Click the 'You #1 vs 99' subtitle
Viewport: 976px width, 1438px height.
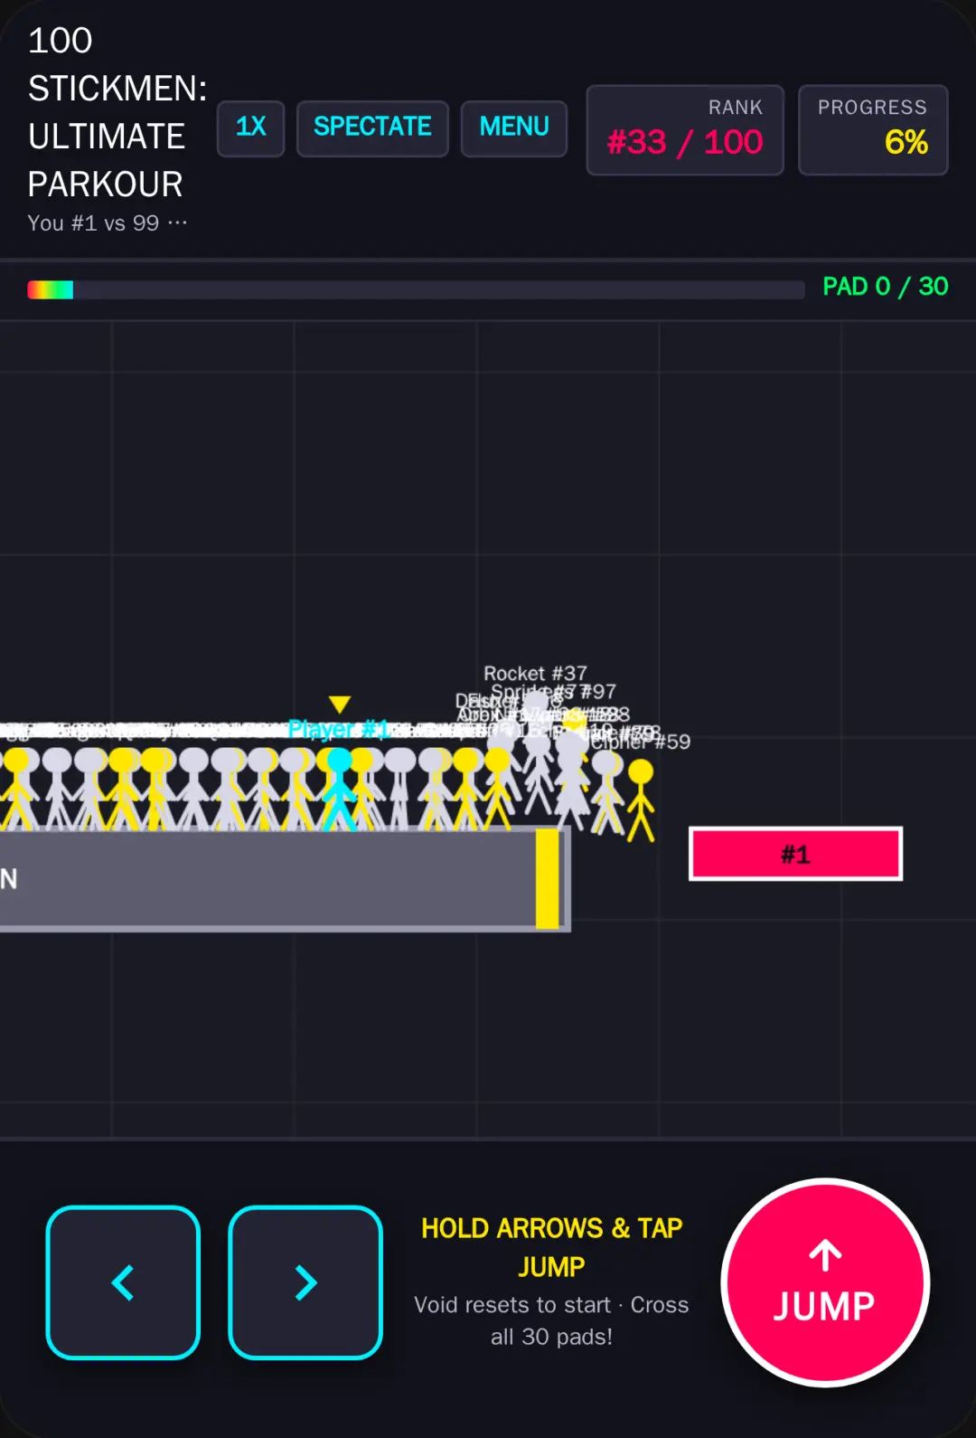coord(108,223)
